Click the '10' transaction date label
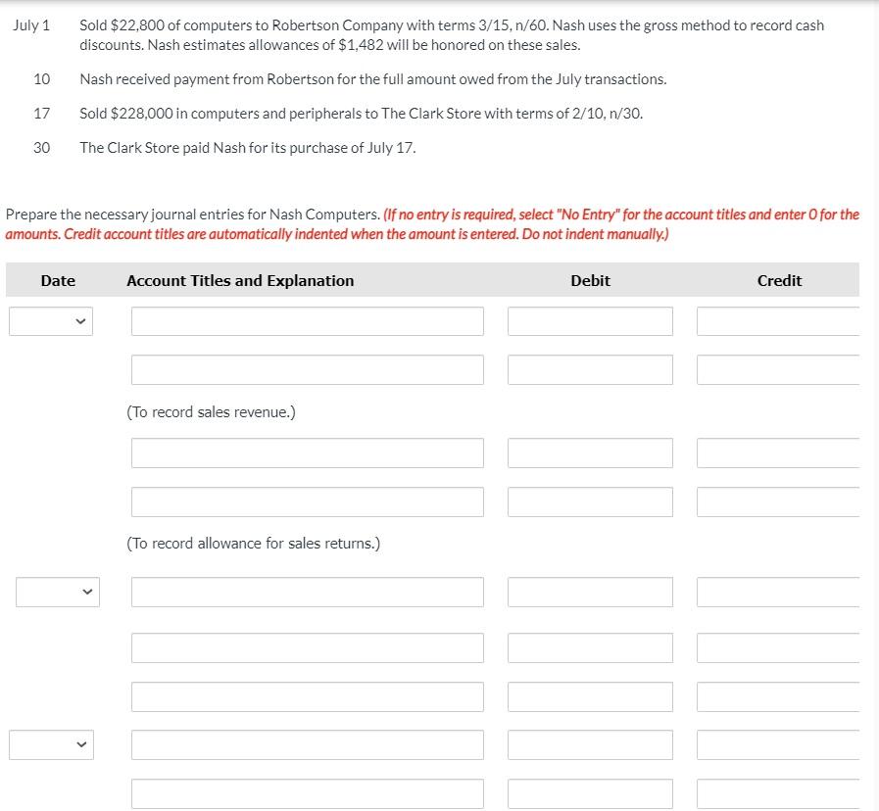This screenshot has height=811, width=879. (41, 79)
